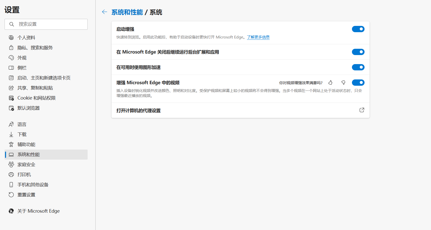Click the video enhancement description paragraph

click(239, 93)
